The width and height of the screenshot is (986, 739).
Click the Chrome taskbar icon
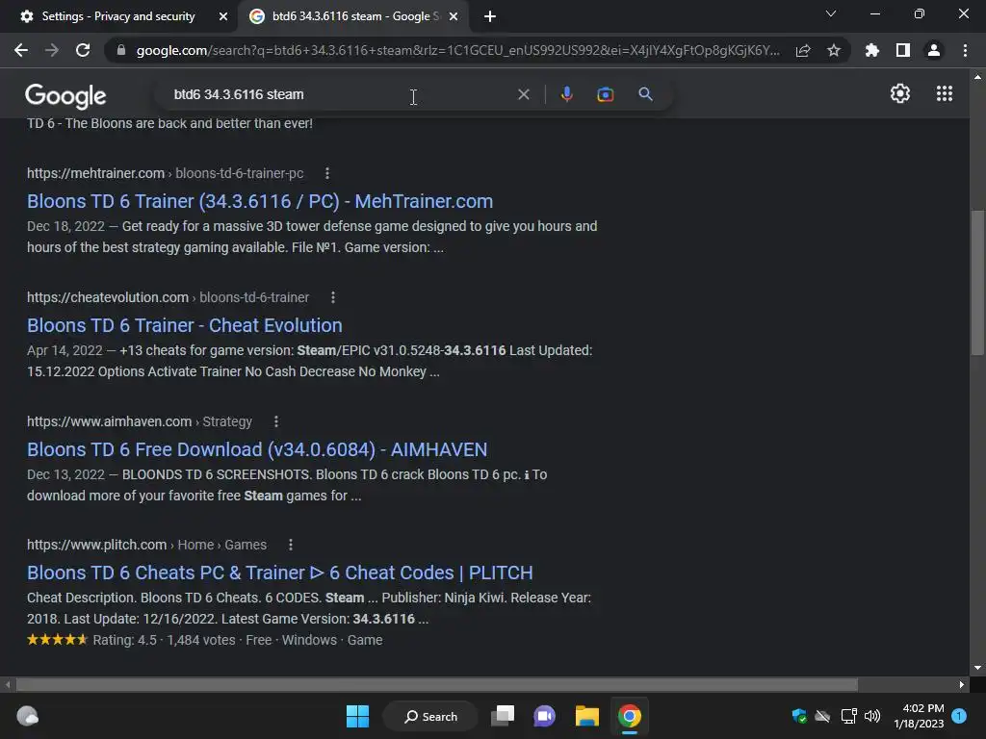click(x=629, y=716)
